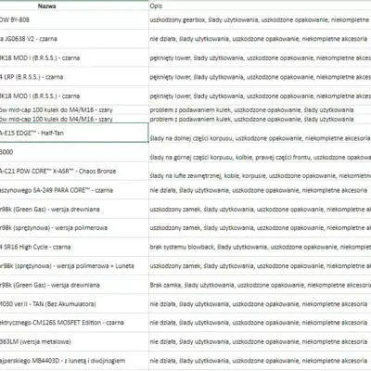This screenshot has width=371, height=371.
Task: Click the MB4403D z lunetą i dwójnogiem cell
Action: [x=74, y=361]
